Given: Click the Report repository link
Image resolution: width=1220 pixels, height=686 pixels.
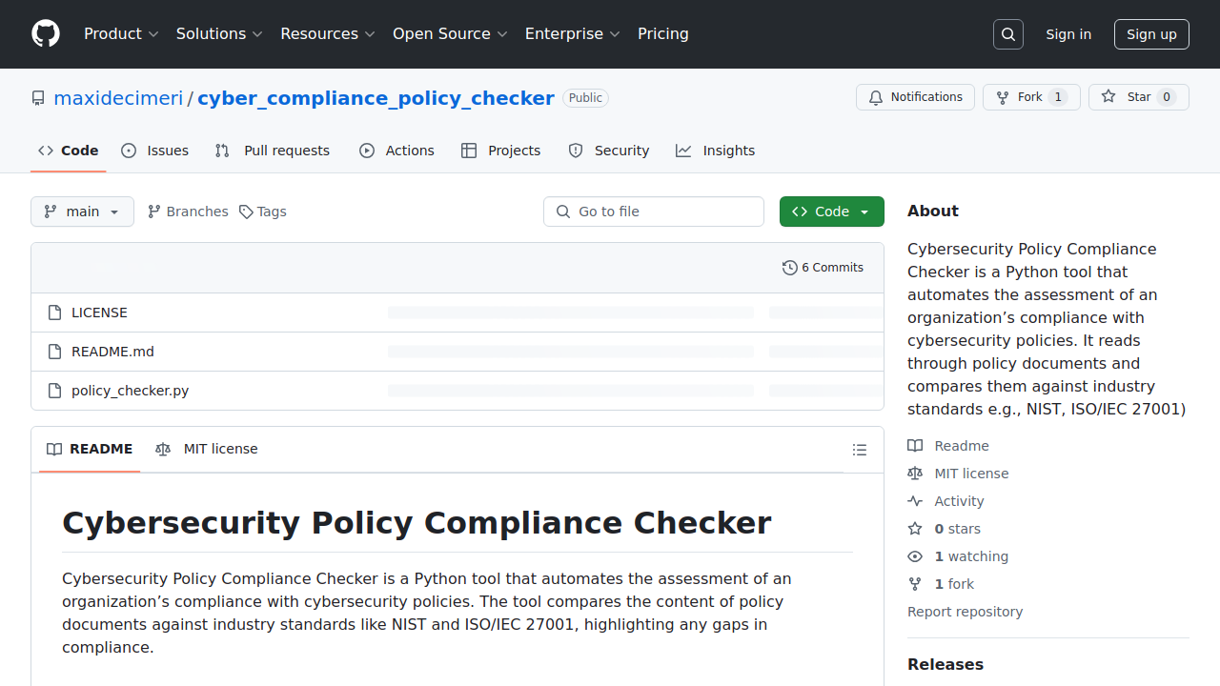Looking at the screenshot, I should (965, 612).
